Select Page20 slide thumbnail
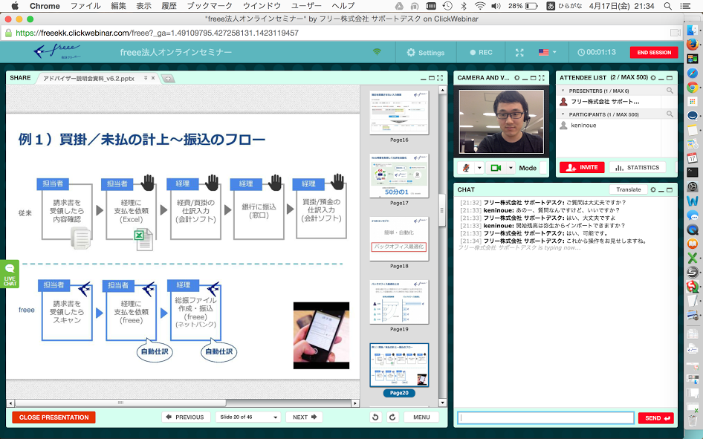703x439 pixels. pyautogui.click(x=399, y=365)
